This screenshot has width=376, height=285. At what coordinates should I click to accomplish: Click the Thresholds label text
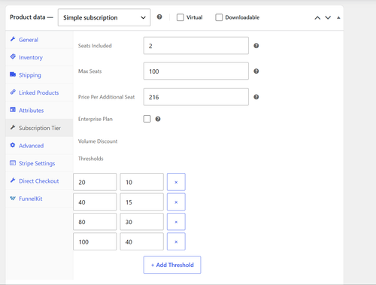coord(91,159)
